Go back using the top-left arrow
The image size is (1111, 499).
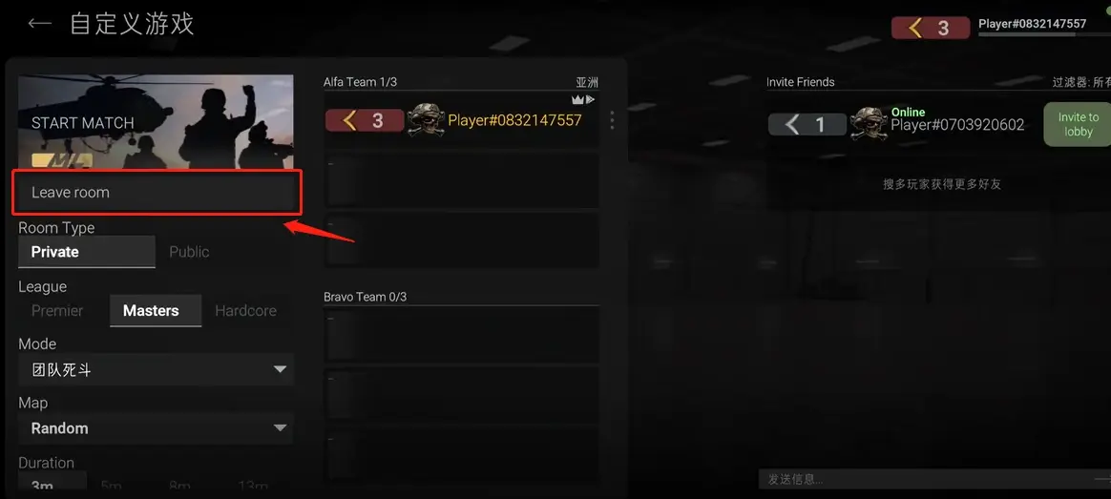click(x=39, y=23)
